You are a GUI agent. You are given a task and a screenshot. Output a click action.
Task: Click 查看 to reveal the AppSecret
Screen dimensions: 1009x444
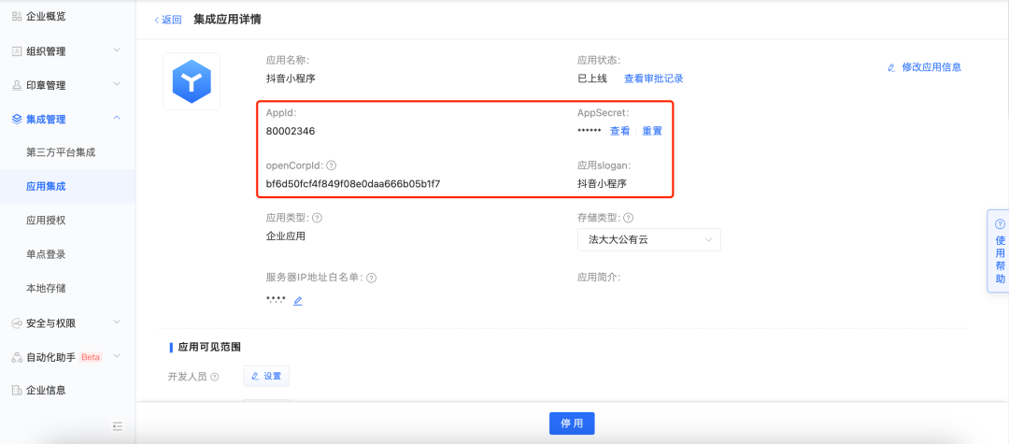619,131
